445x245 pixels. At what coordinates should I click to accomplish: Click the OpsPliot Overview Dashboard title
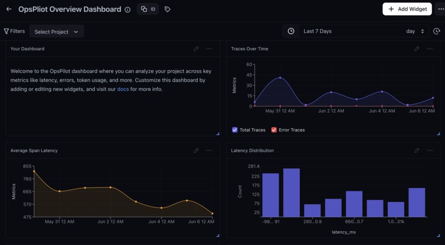pyautogui.click(x=70, y=9)
